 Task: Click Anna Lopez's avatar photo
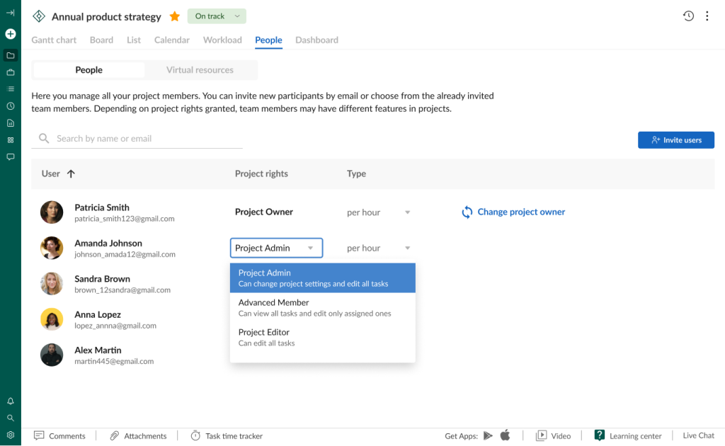click(x=52, y=319)
